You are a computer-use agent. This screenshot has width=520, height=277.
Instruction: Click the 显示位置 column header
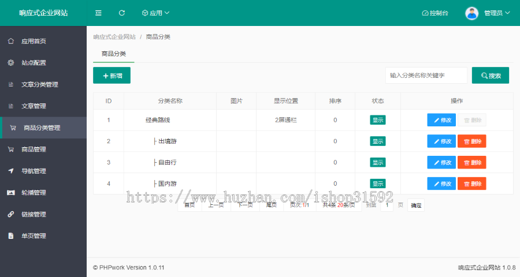point(285,101)
